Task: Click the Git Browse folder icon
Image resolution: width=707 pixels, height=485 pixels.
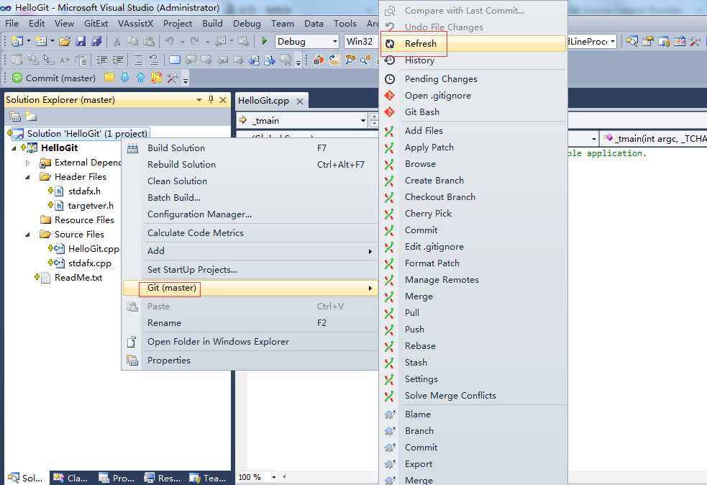Action: 109,78
